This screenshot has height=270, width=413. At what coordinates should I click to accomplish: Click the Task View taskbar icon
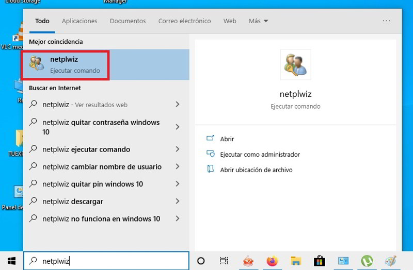coord(224,261)
